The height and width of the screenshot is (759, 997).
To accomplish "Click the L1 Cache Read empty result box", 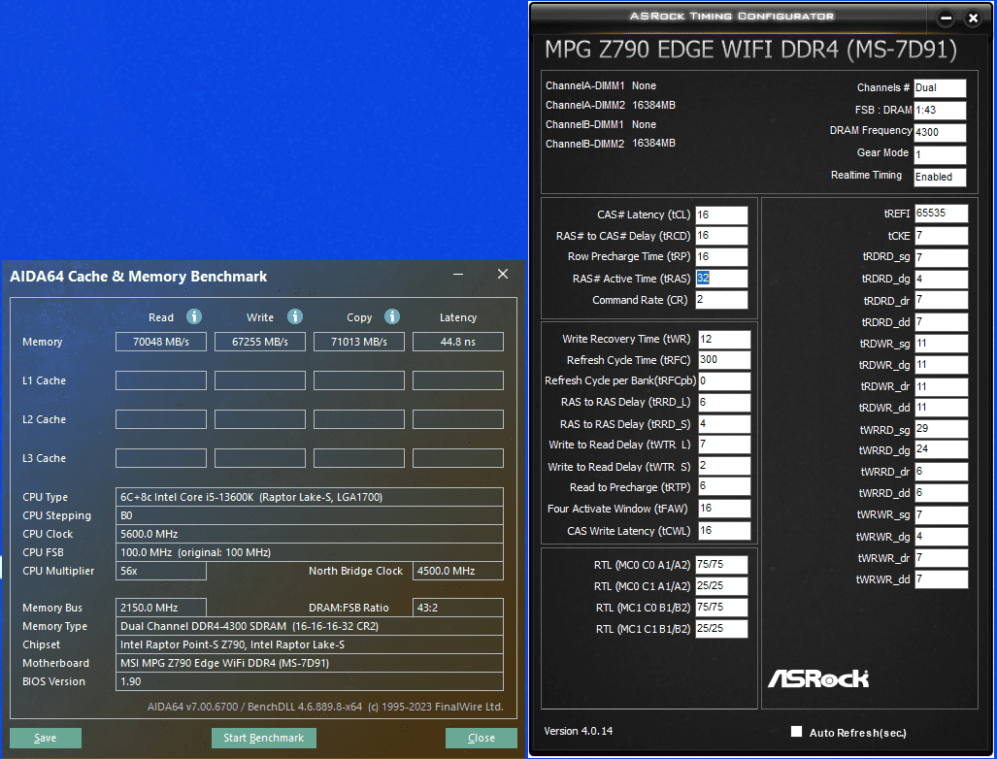I will pos(161,380).
